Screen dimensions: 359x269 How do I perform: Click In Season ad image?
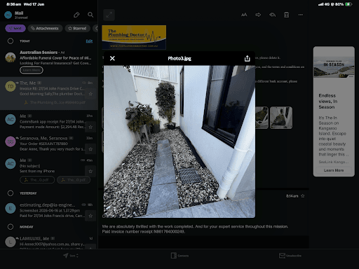[334, 67]
